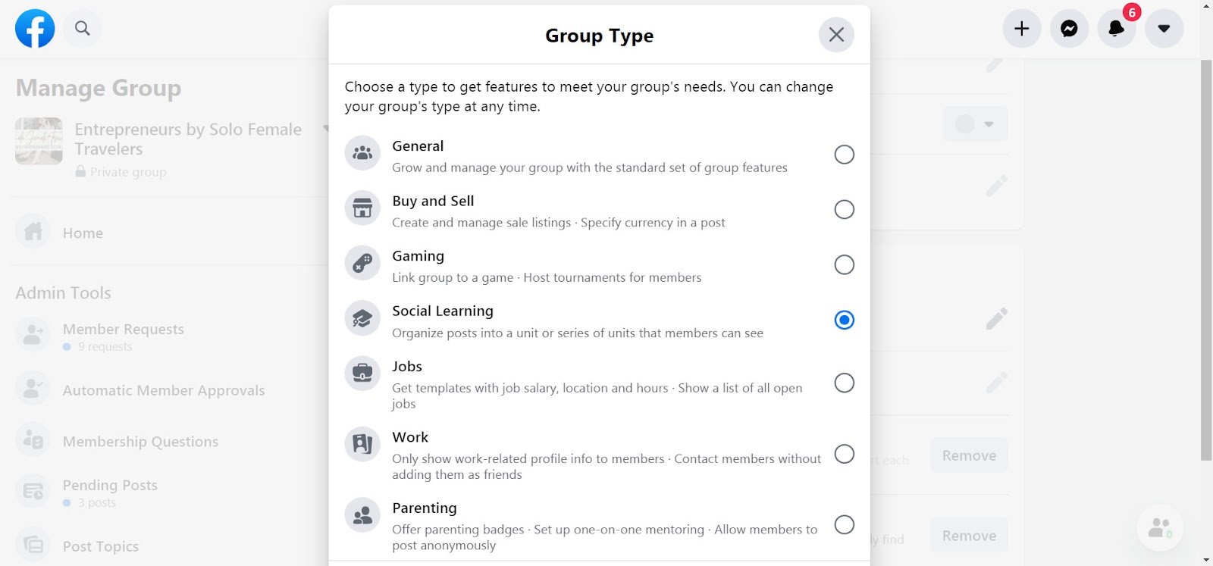1213x566 pixels.
Task: Select the General group type radio button
Action: coord(844,155)
